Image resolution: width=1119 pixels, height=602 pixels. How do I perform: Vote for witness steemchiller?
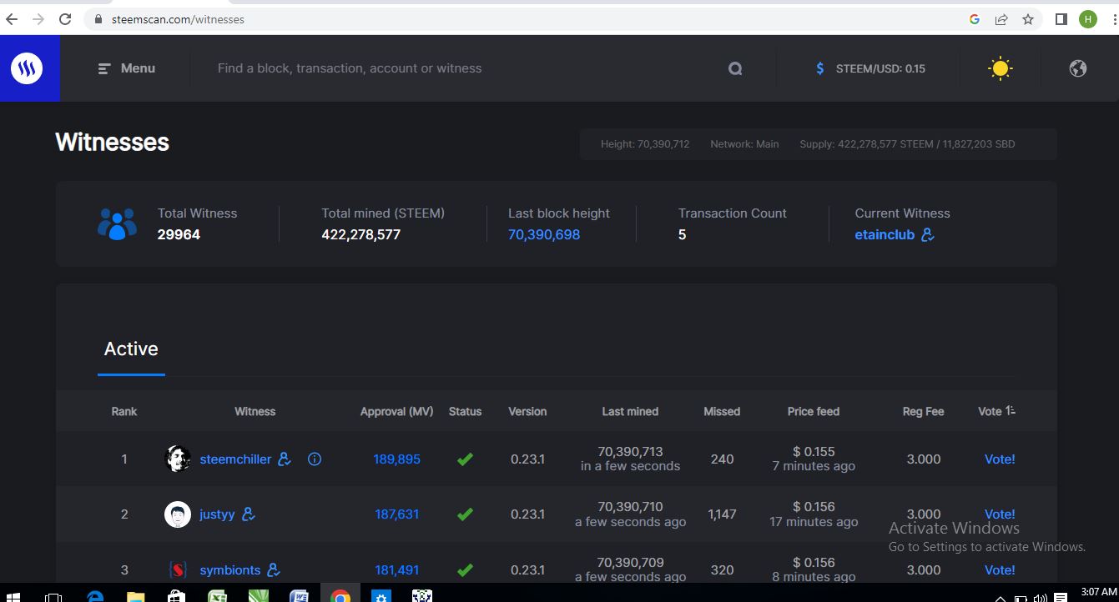[1000, 459]
